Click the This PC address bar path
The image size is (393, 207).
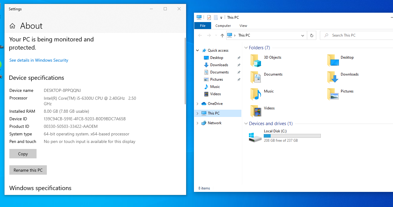pos(244,35)
